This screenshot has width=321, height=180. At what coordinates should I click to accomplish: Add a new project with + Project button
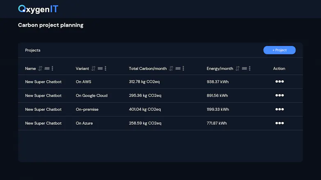tap(279, 50)
